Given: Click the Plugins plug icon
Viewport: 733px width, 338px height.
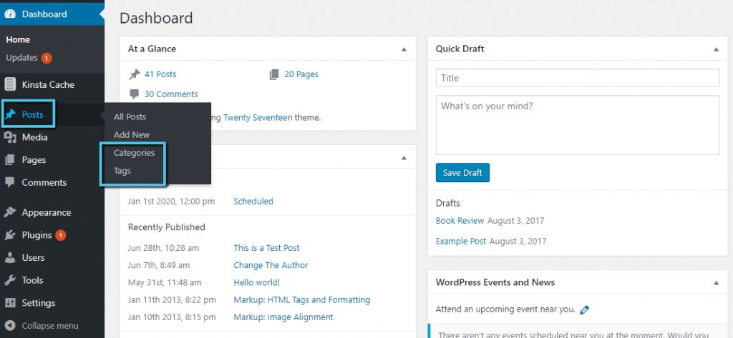Looking at the screenshot, I should [10, 235].
